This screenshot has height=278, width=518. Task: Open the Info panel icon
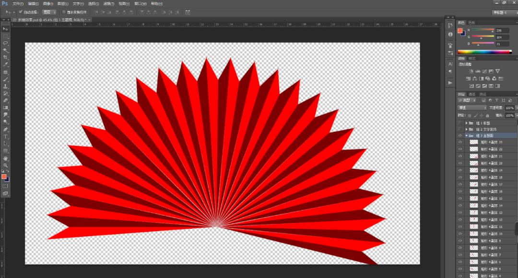coord(450,34)
